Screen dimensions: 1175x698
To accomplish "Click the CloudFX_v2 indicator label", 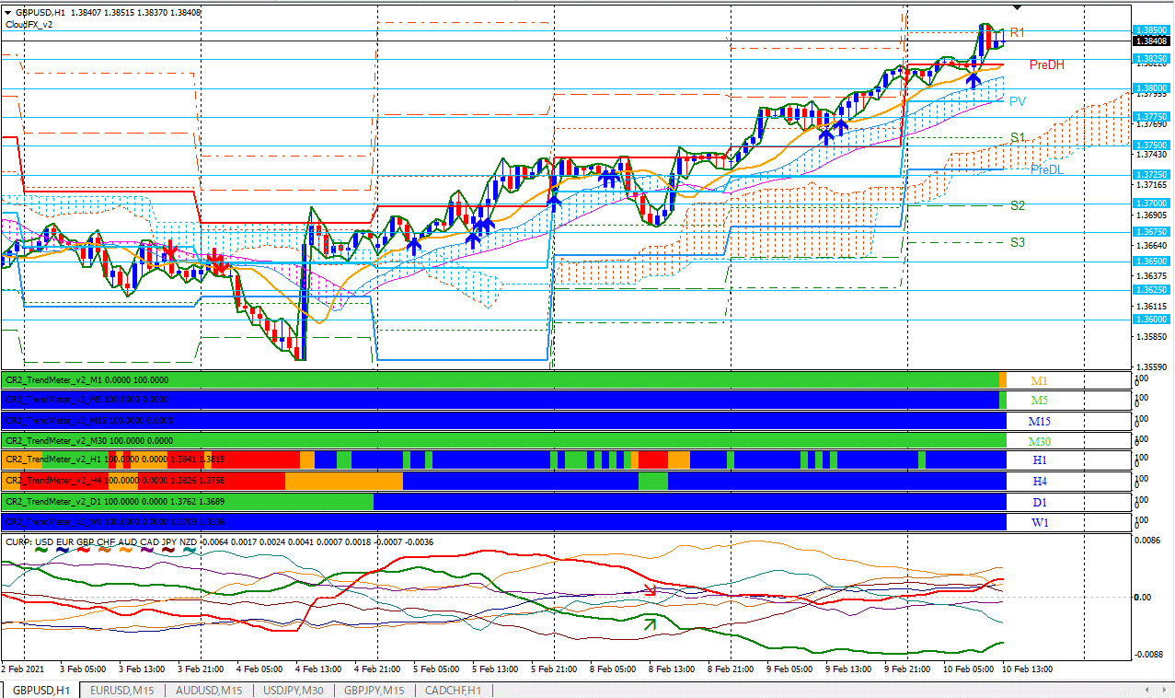I will coord(28,26).
